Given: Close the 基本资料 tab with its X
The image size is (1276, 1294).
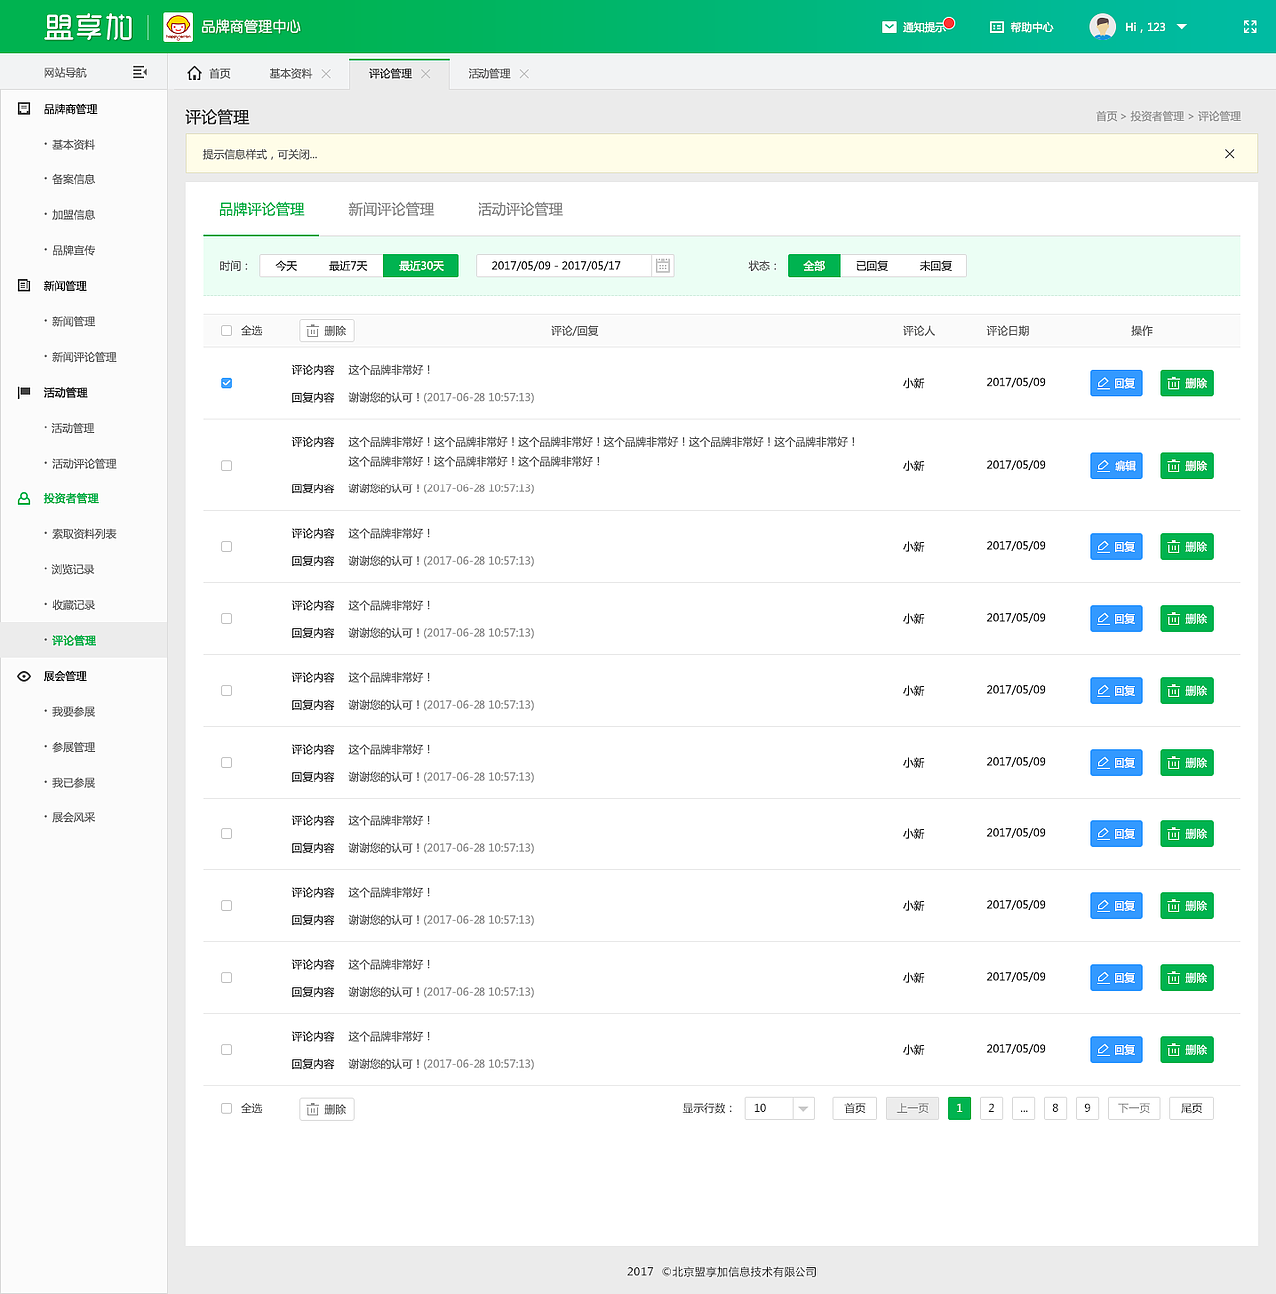Looking at the screenshot, I should [x=326, y=74].
